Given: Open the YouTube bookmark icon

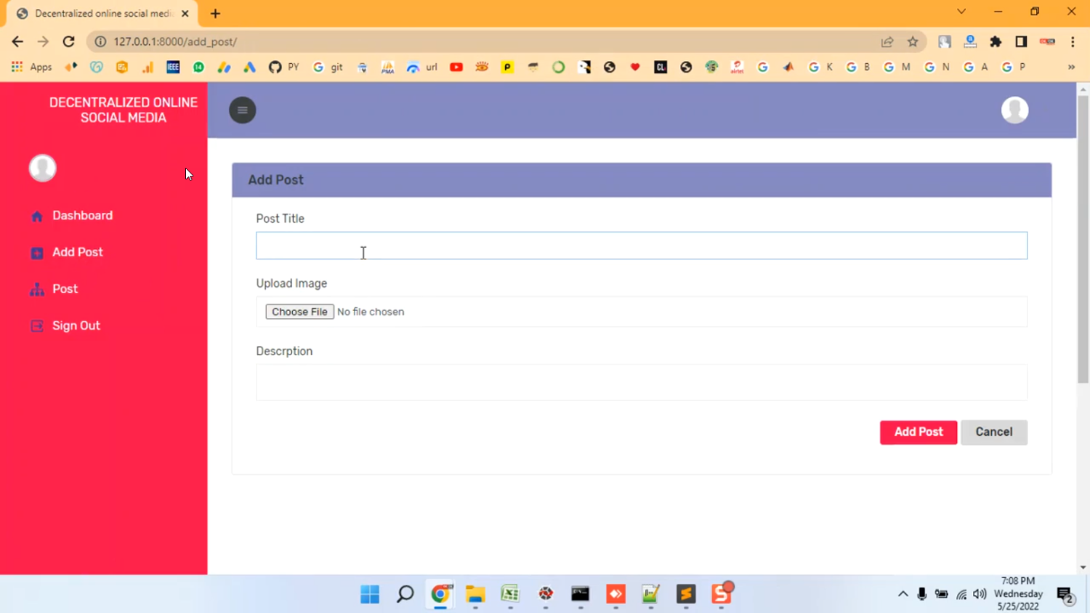Looking at the screenshot, I should click(456, 68).
